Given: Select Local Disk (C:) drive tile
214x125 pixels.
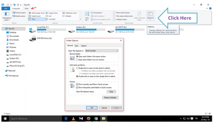Looking at the screenshot, I should tap(47, 29).
